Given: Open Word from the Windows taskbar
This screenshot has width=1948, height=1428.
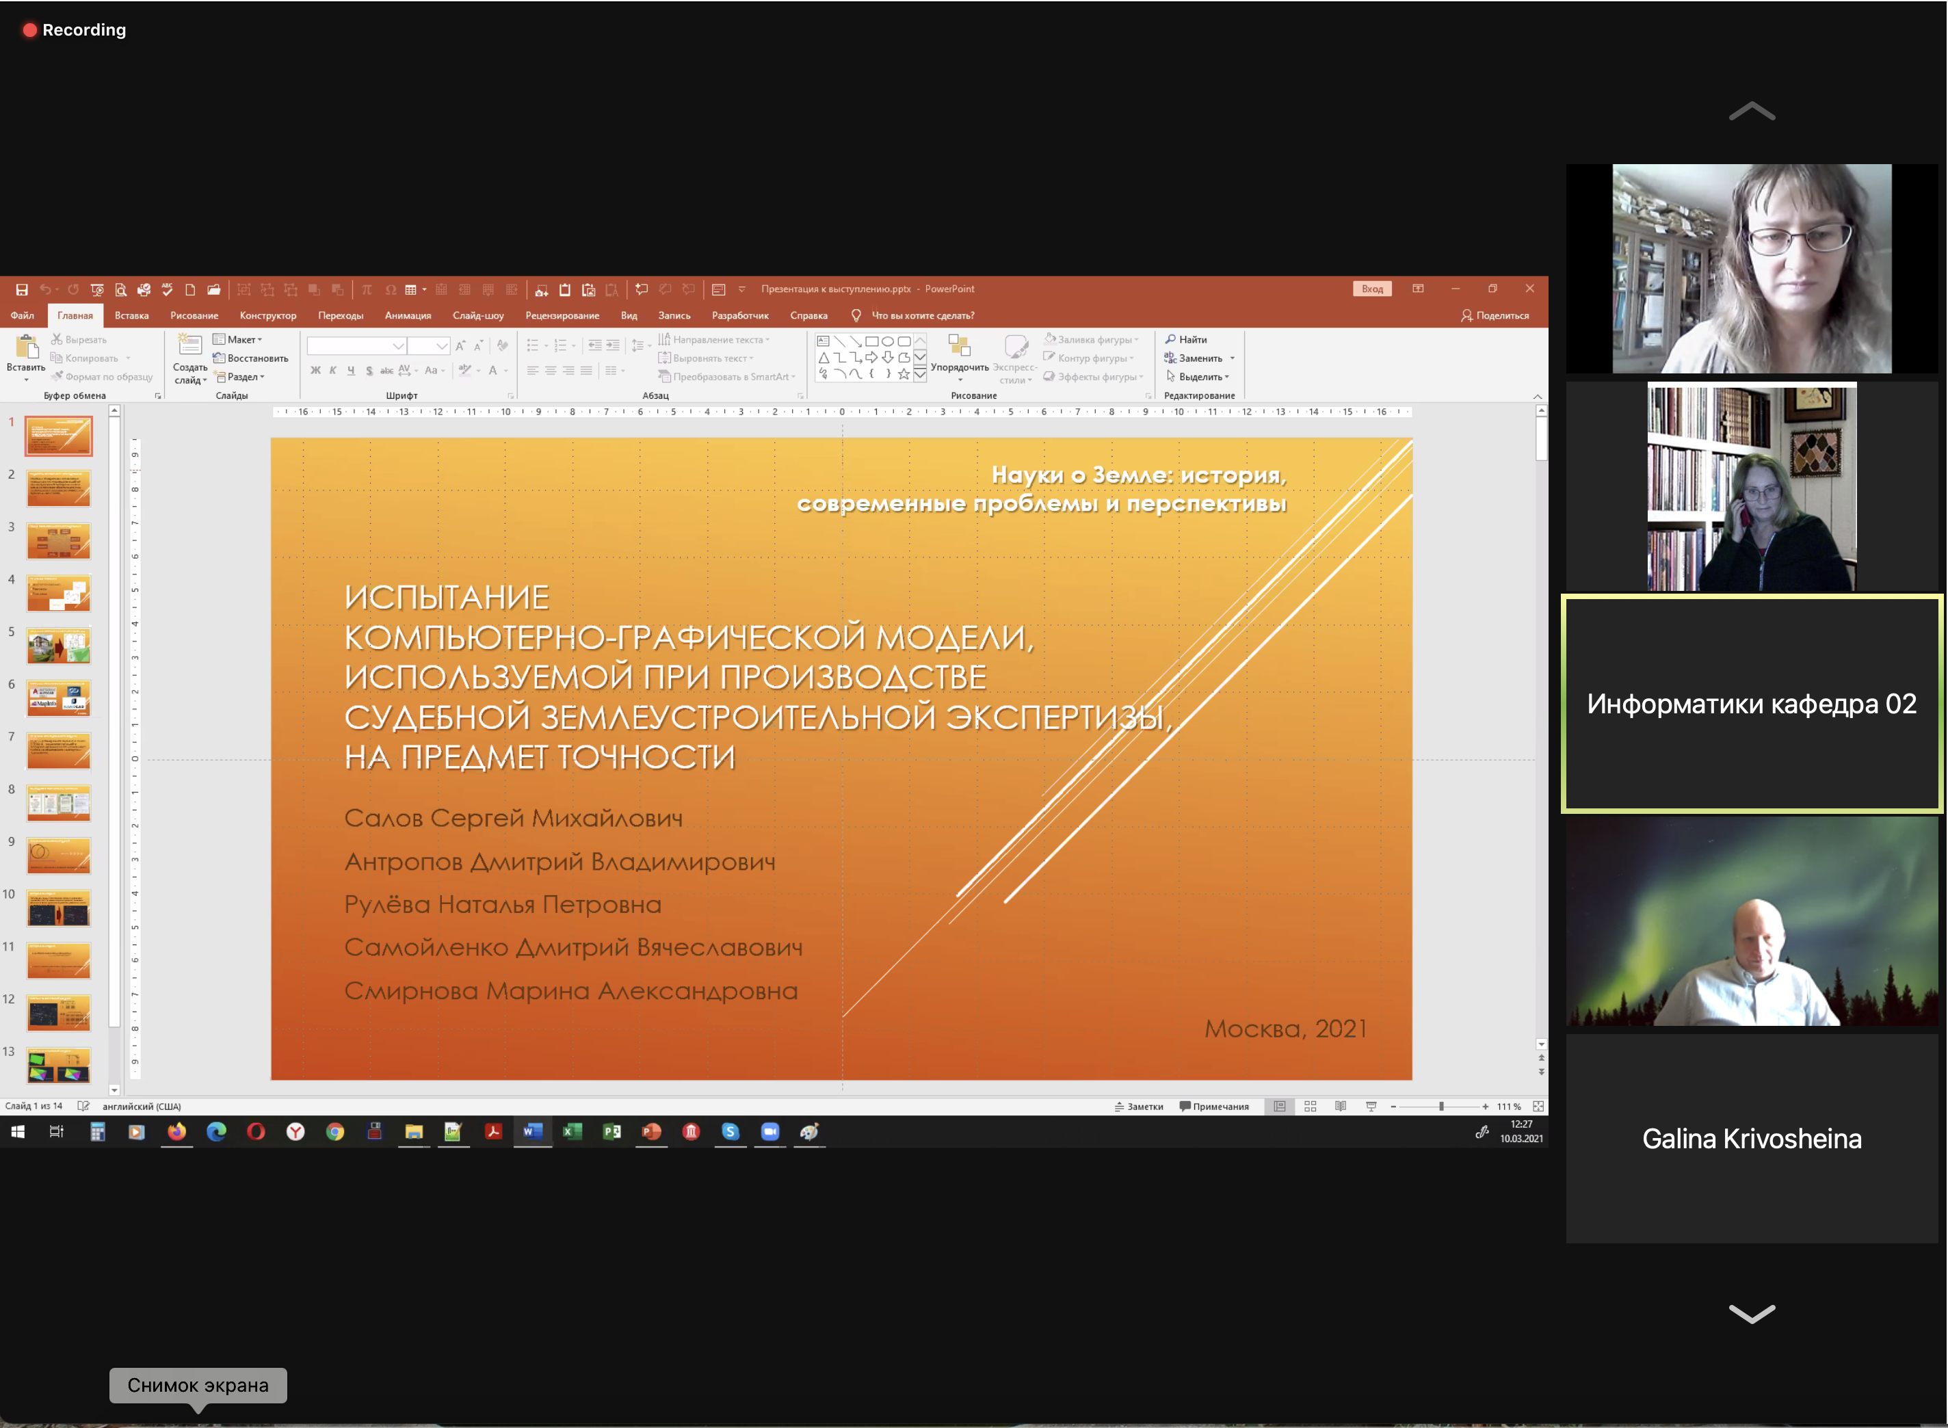Looking at the screenshot, I should pos(533,1131).
